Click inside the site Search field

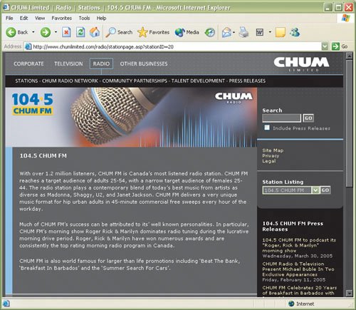pos(281,118)
